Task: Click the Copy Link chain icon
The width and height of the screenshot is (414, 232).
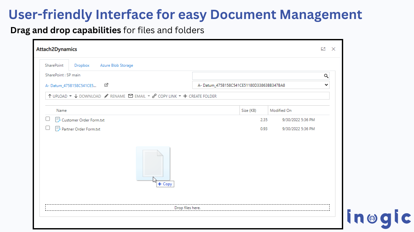Action: (154, 96)
